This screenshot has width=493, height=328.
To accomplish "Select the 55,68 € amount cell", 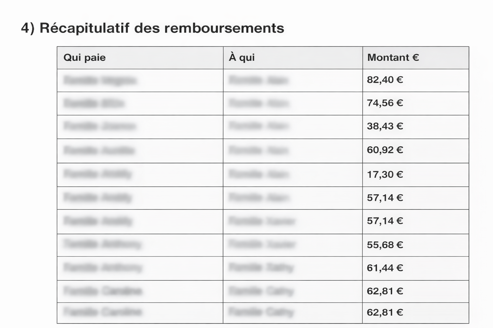I will coord(385,245).
